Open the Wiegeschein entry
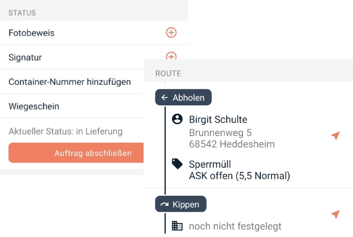Image resolution: width=353 pixels, height=237 pixels. [x=34, y=107]
